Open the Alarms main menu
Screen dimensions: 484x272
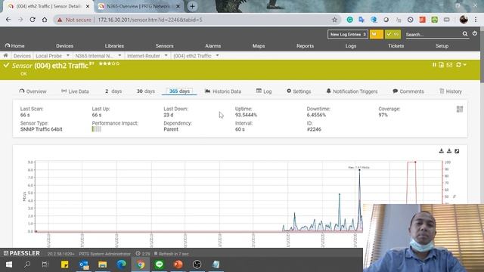pyautogui.click(x=213, y=45)
